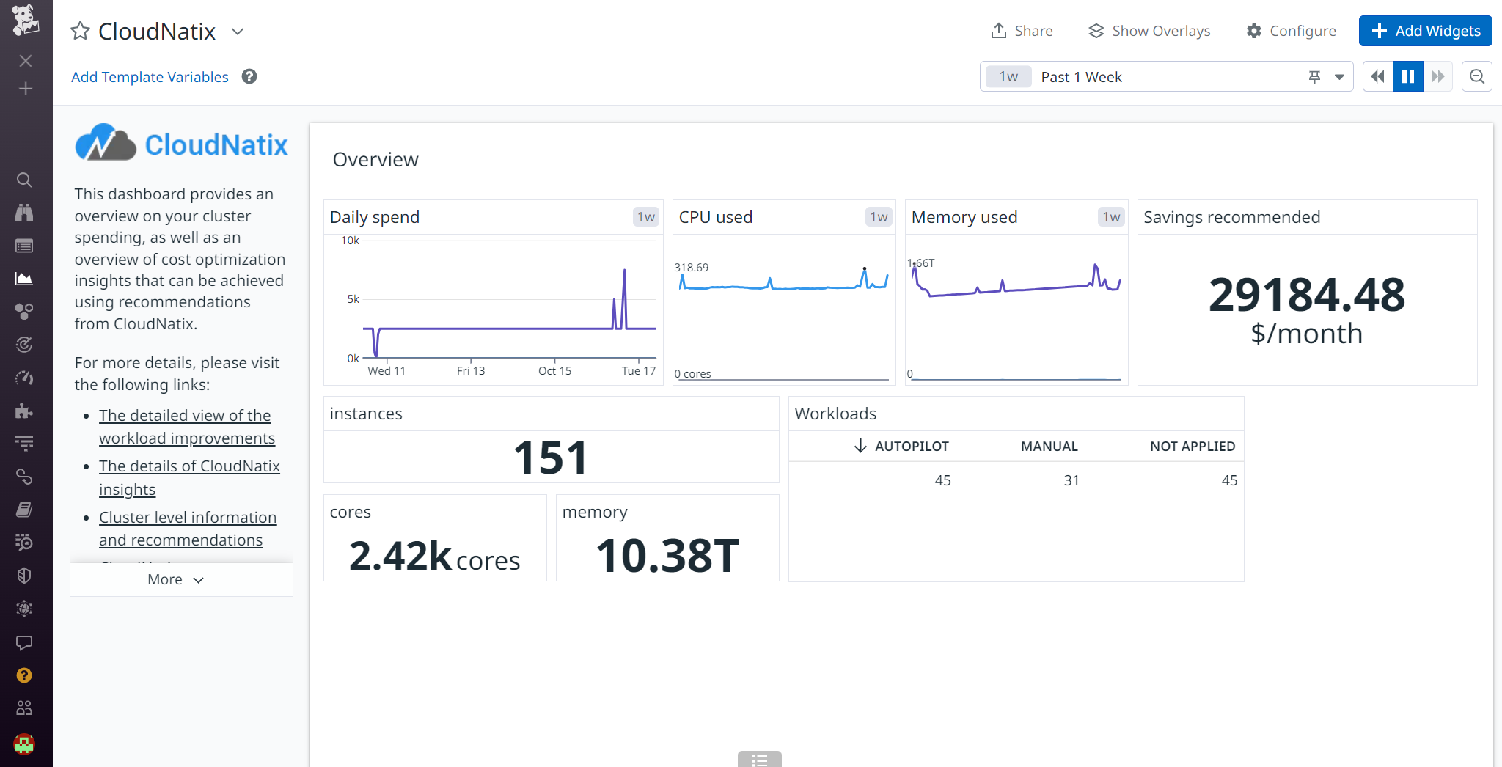Open the Logs search icon in sidebar

[25, 542]
